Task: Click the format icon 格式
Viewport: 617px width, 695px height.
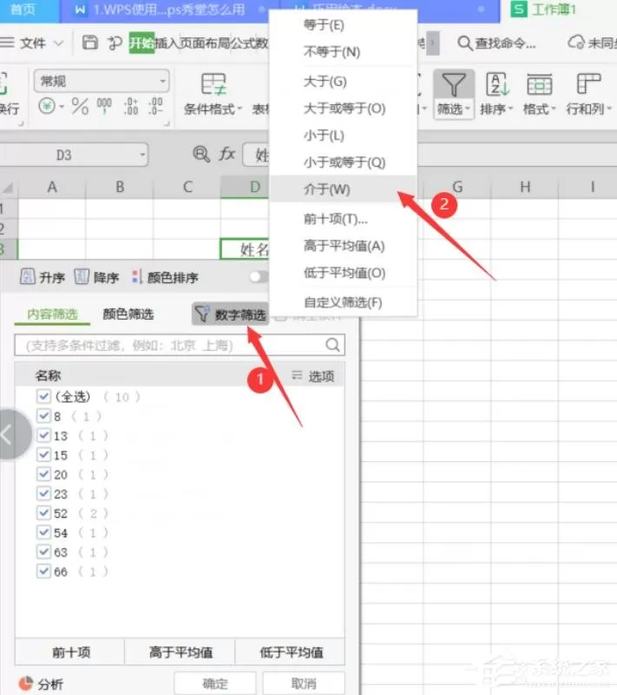Action: point(539,84)
